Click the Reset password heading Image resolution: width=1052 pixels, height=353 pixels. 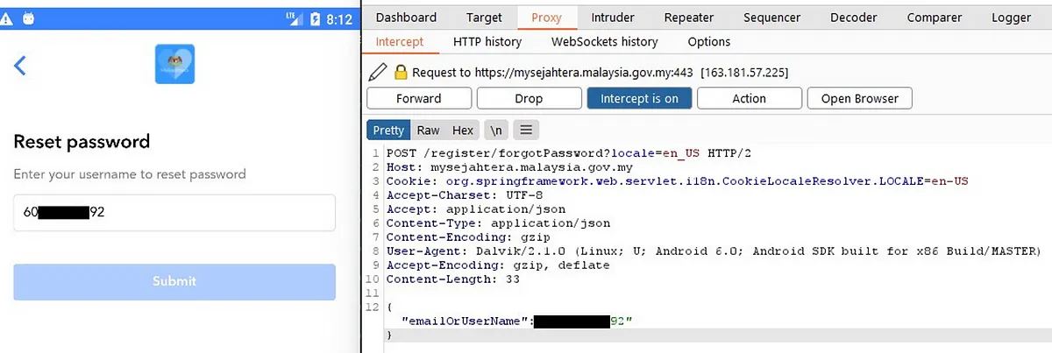coord(82,141)
